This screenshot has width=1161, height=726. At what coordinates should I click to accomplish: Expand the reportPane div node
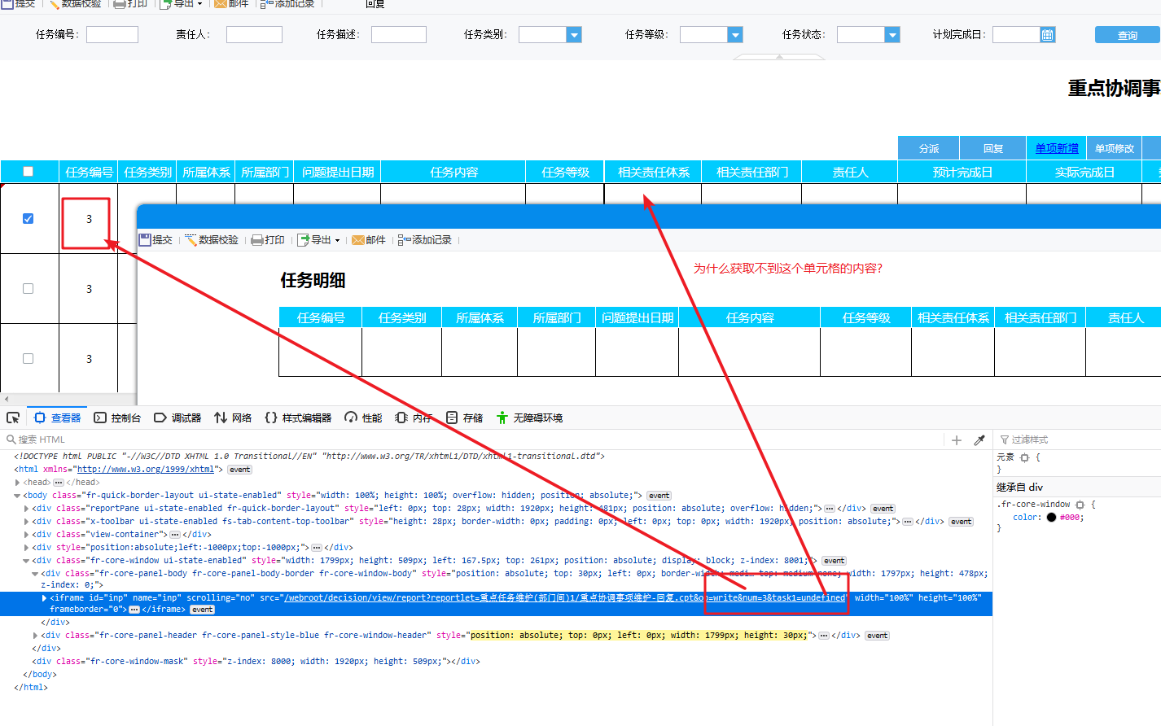27,509
